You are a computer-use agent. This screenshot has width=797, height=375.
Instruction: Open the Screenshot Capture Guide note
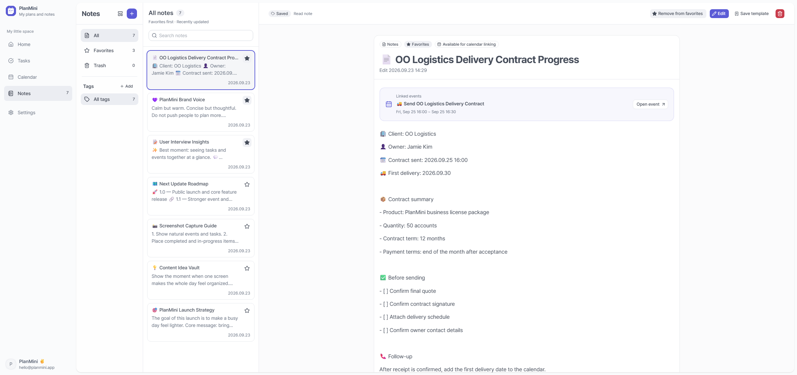[x=201, y=238]
